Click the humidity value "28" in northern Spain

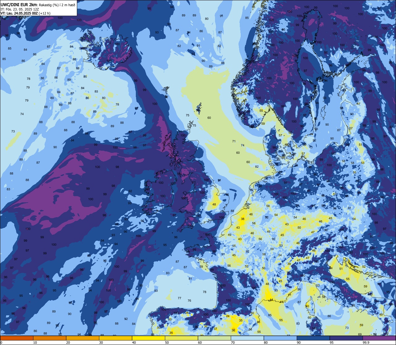coord(187,313)
